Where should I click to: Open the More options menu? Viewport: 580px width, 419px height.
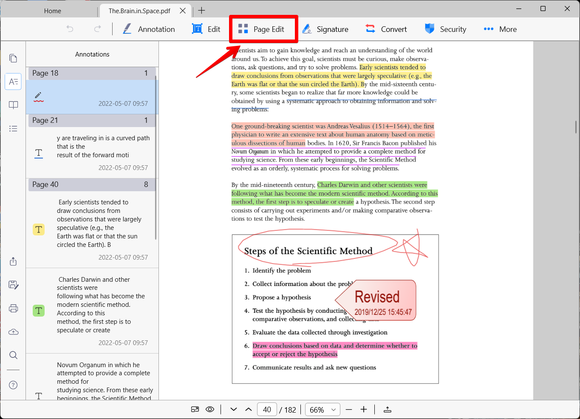[500, 29]
